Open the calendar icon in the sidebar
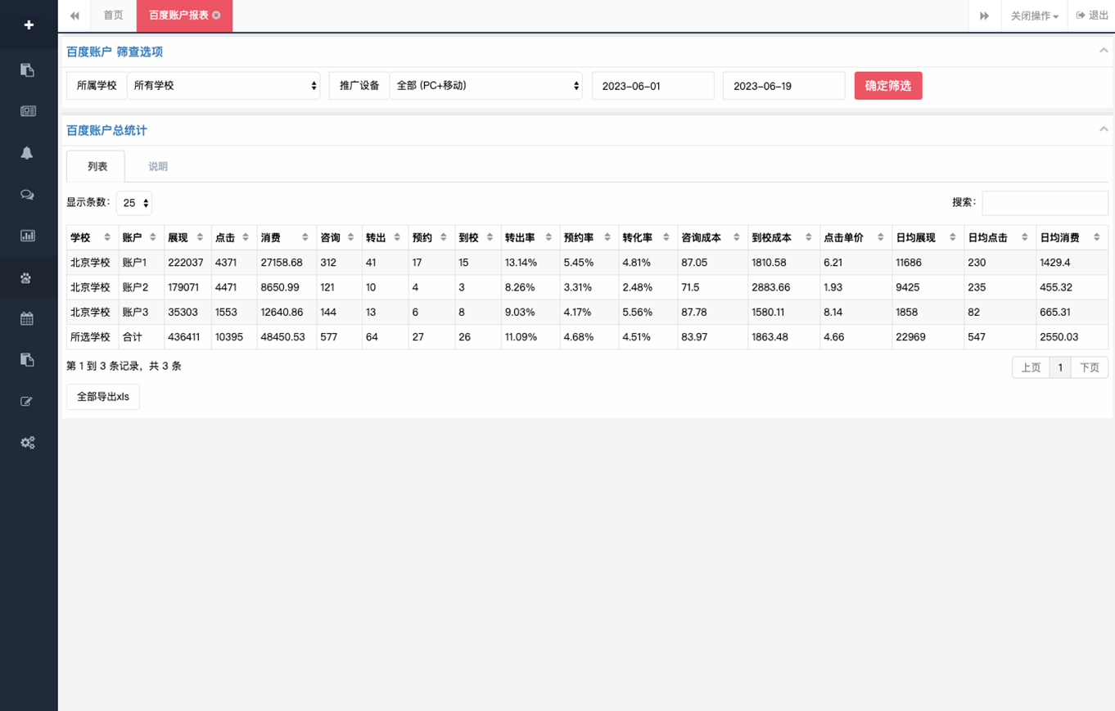 tap(28, 319)
